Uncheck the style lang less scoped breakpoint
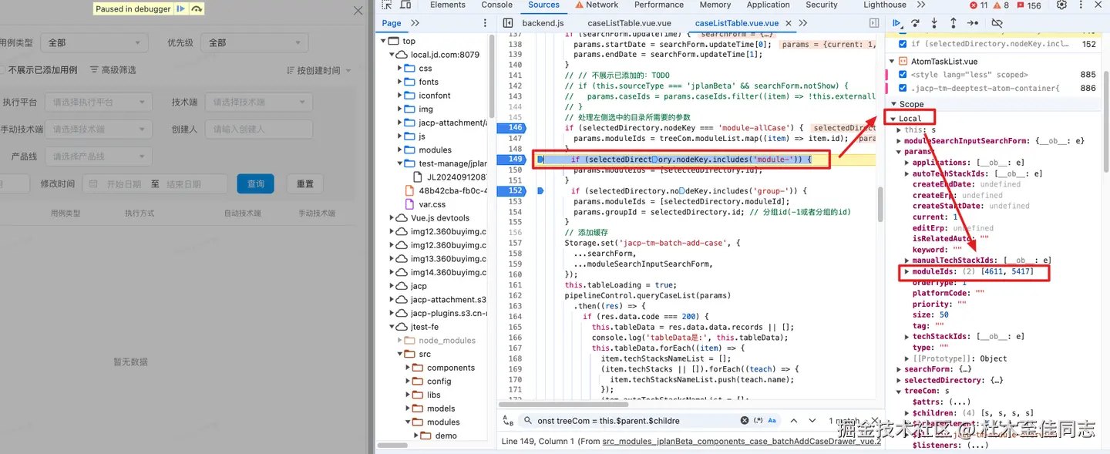This screenshot has width=1110, height=454. point(903,75)
